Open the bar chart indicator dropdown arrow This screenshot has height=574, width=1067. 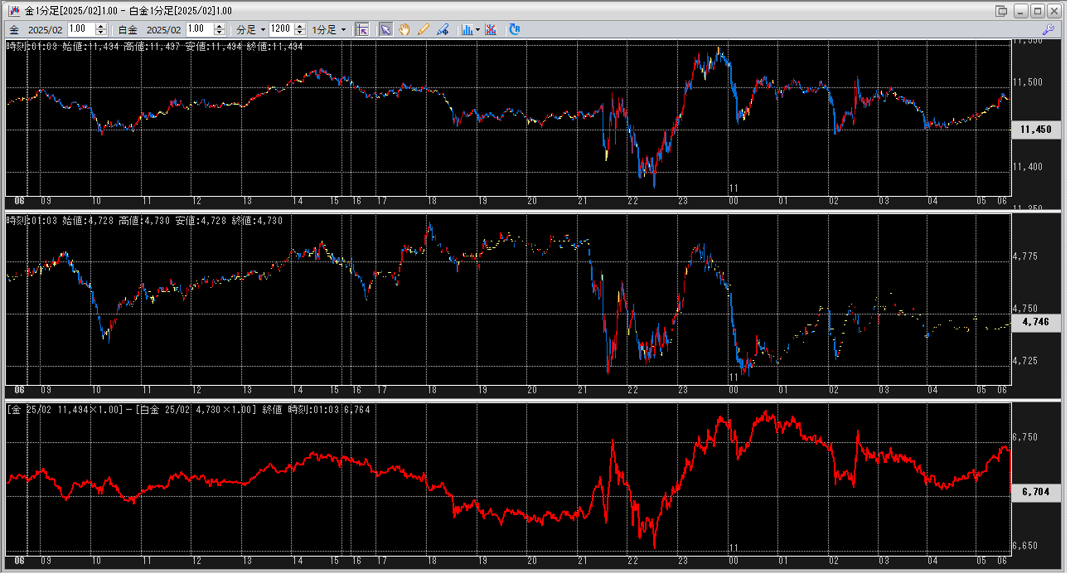478,30
